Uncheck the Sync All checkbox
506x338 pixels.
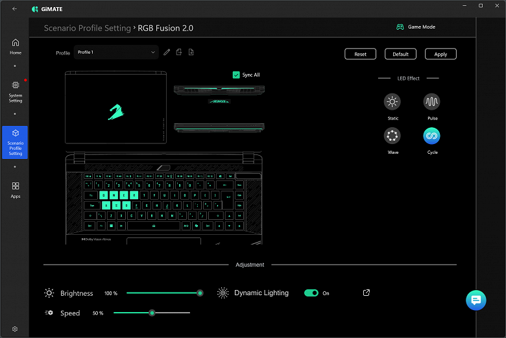(236, 75)
